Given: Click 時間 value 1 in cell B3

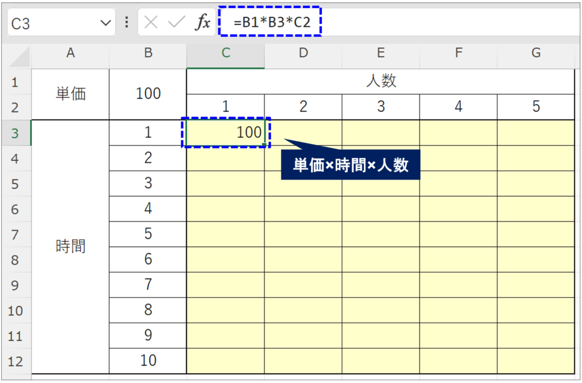Looking at the screenshot, I should [x=148, y=132].
